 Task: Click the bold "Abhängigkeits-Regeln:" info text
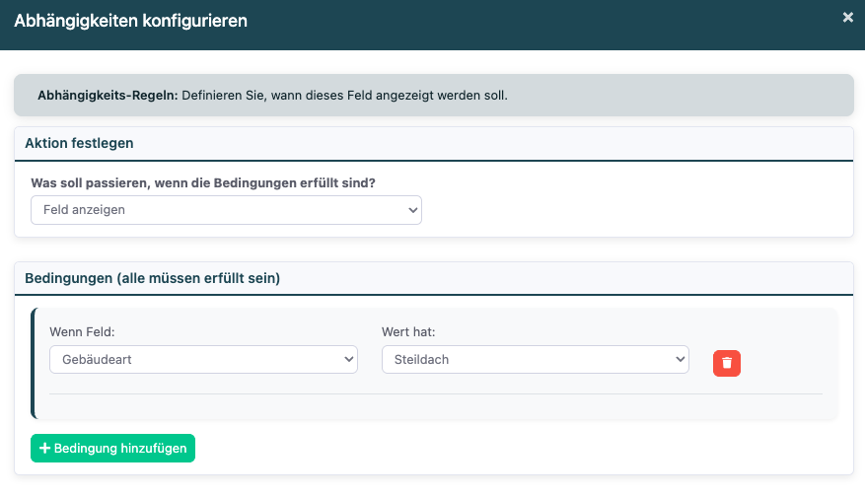108,96
